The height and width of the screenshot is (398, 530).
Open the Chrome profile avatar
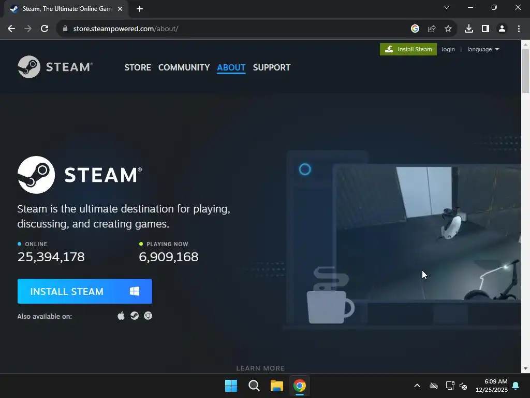click(502, 29)
